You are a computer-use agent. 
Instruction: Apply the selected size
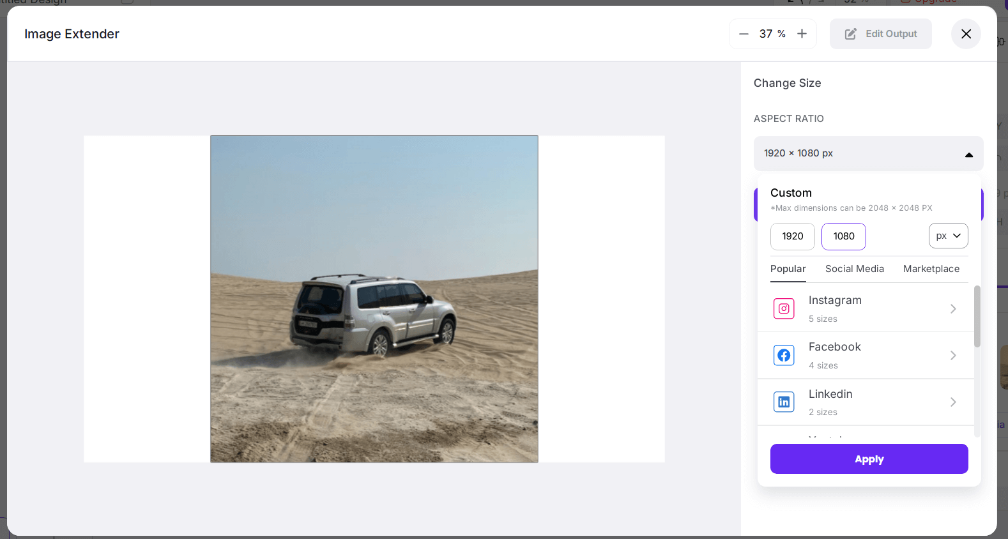click(869, 459)
